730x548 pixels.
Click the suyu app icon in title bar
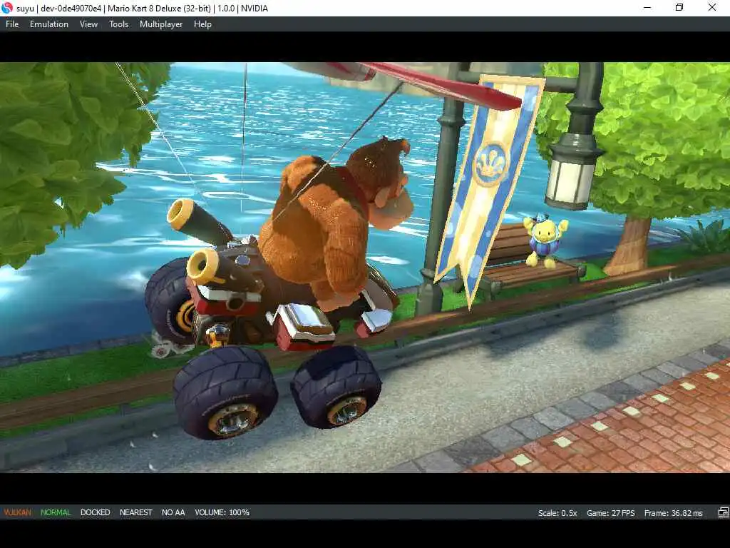click(x=7, y=8)
